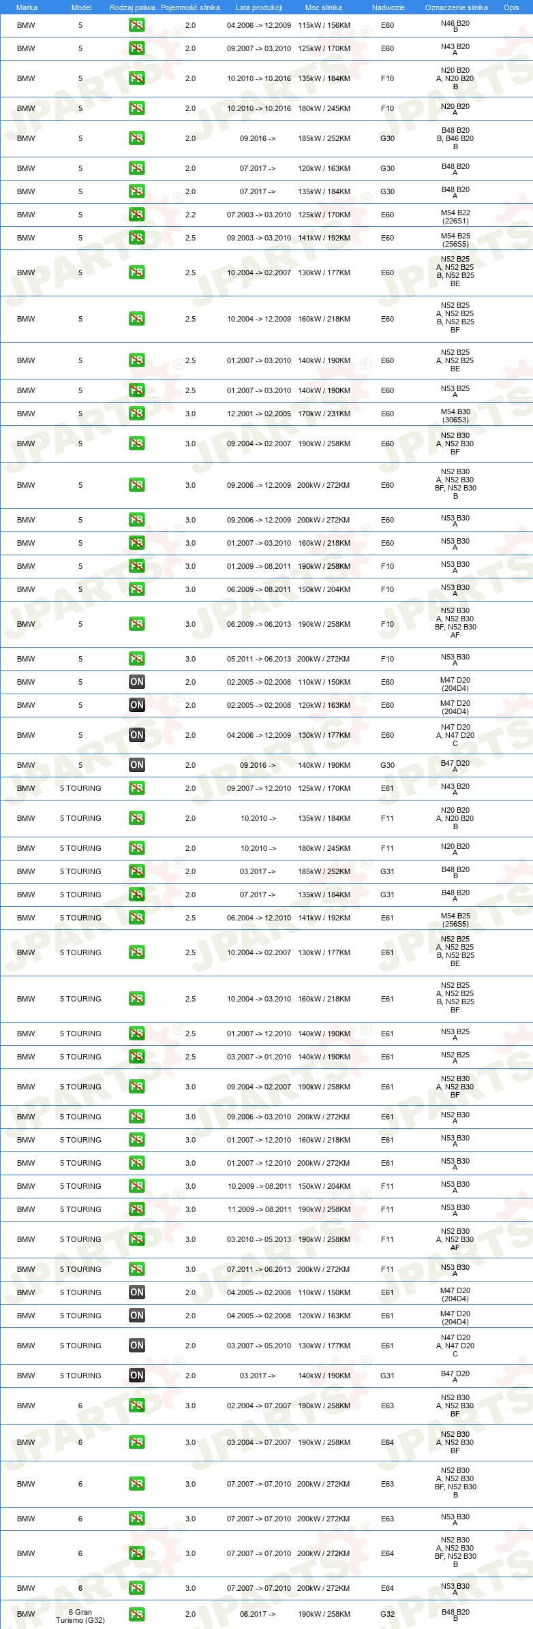Click the Pojemność silnika column header

pyautogui.click(x=190, y=7)
